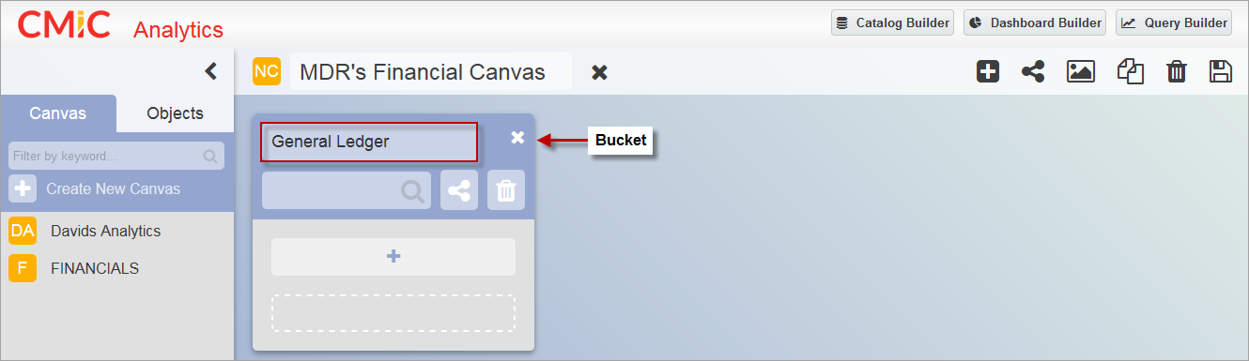Collapse the left sidebar with the chevron
The height and width of the screenshot is (361, 1249).
pos(211,71)
